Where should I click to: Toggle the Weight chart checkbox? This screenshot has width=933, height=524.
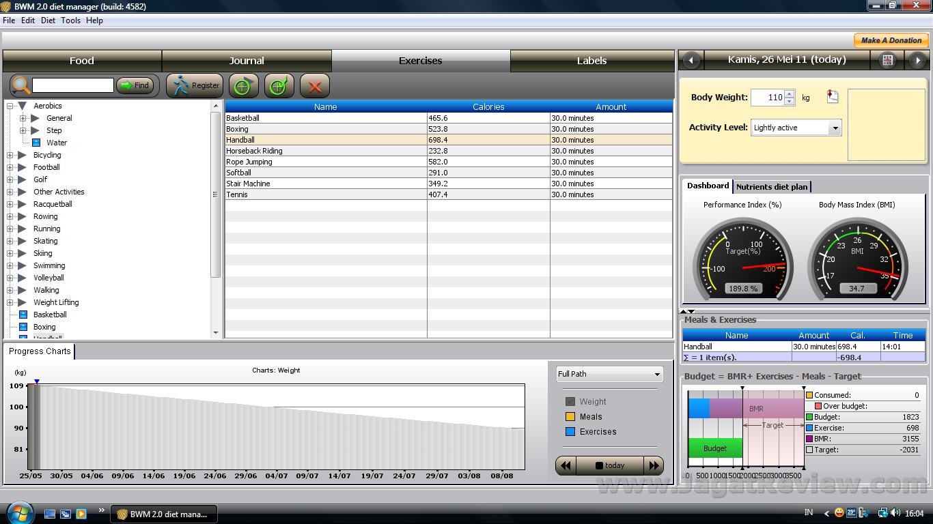click(570, 402)
